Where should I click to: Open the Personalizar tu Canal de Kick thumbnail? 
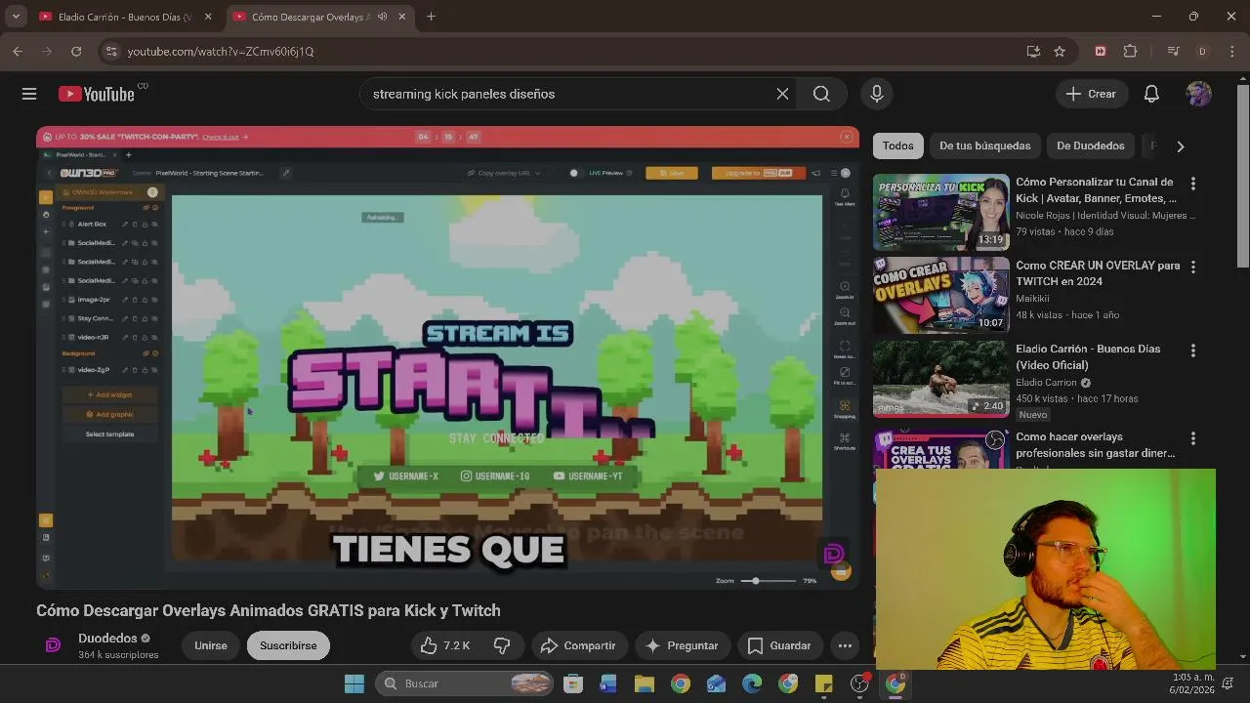click(940, 213)
